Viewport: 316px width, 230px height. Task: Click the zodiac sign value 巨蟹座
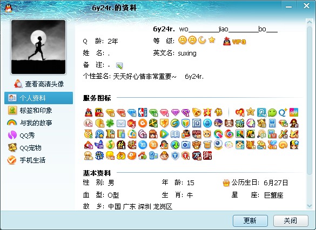coord(274,195)
